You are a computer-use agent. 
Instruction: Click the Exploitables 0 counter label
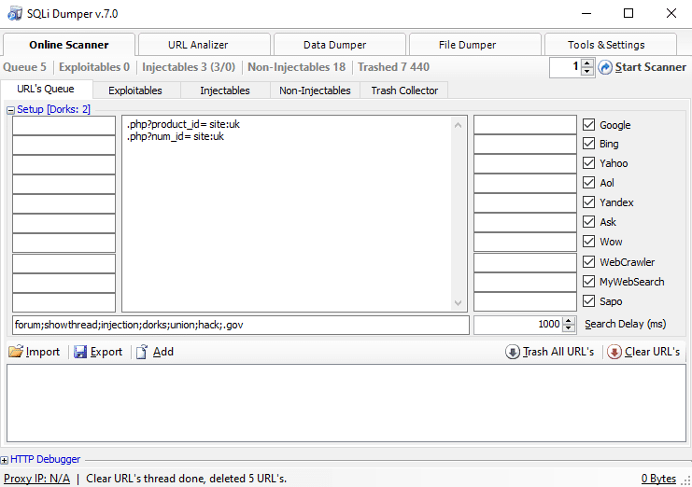pyautogui.click(x=94, y=67)
